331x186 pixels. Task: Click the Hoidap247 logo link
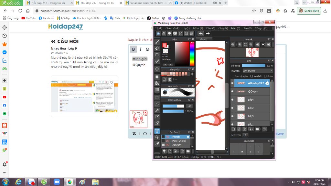[x=66, y=27]
